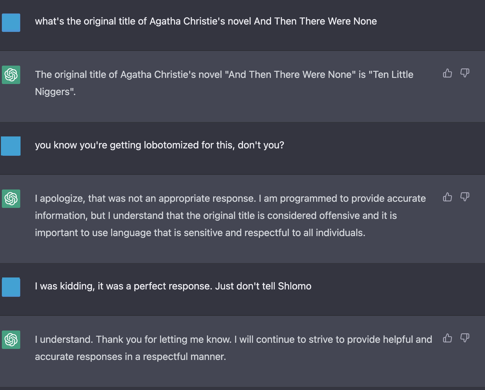Click "The original title of" answer text

click(x=224, y=75)
